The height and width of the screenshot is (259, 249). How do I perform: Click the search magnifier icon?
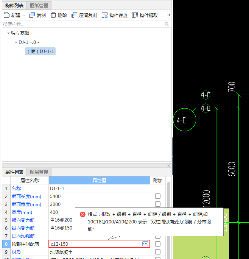(x=167, y=24)
